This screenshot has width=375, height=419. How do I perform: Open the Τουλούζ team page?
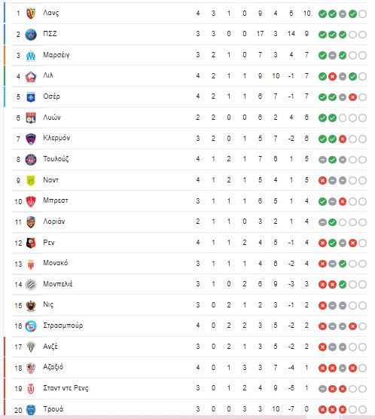click(56, 159)
